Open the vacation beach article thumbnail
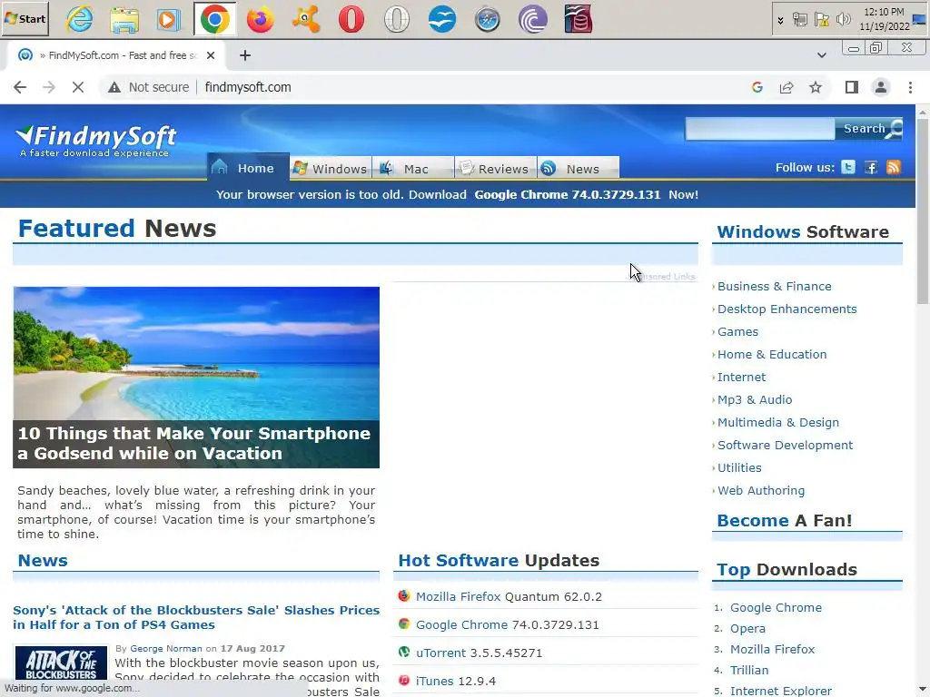This screenshot has width=930, height=697. 196,378
